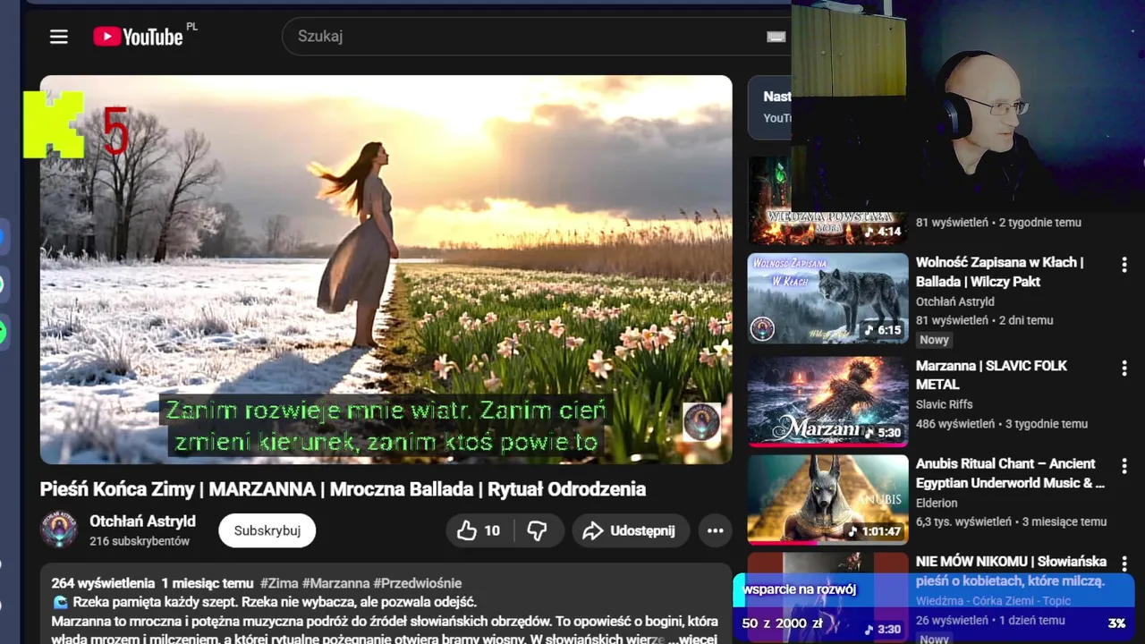Screen dimensions: 1145x644
Task: Open the Otchłań Astryld channel name link
Action: pos(142,521)
